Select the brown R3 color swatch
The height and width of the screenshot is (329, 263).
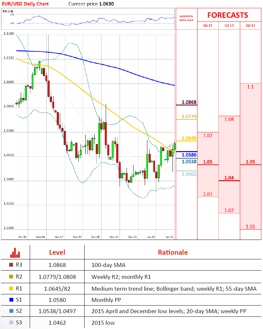[11, 265]
